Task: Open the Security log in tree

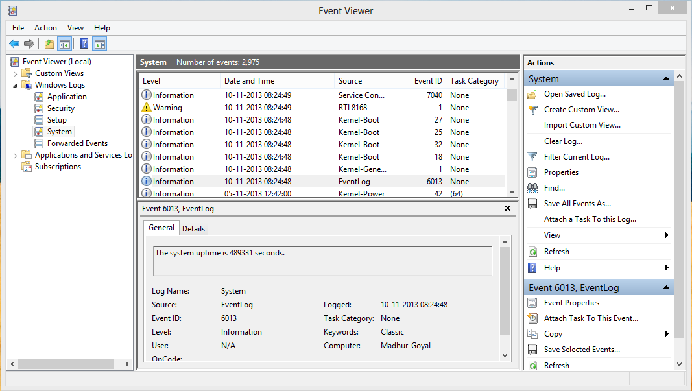Action: 61,108
